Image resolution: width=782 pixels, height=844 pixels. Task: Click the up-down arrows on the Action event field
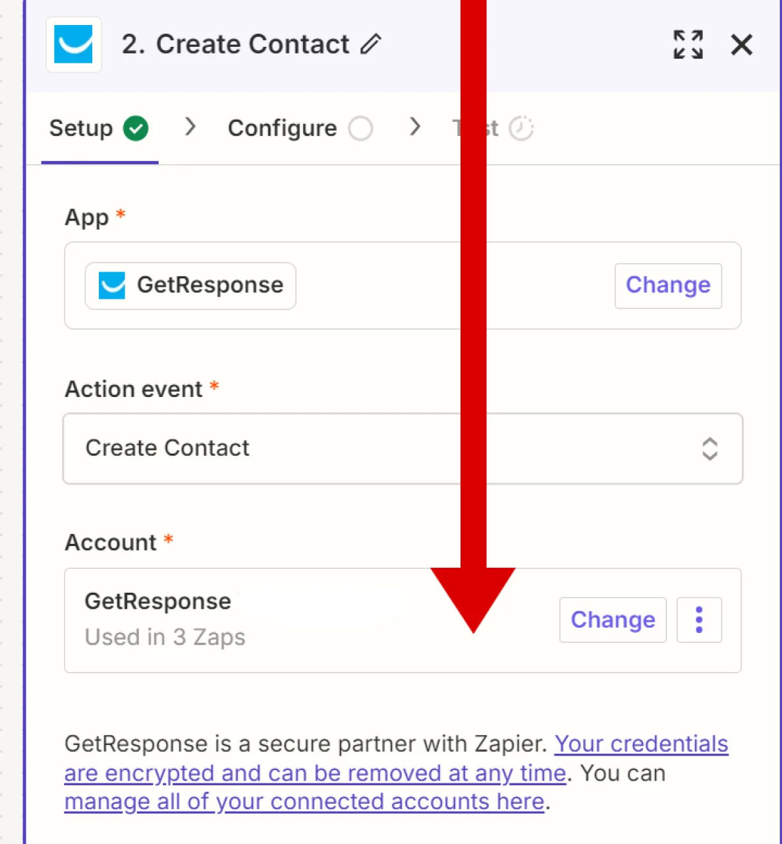[x=710, y=449]
